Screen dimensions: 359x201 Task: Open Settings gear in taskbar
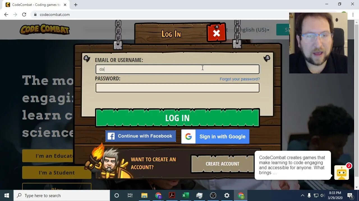click(x=227, y=195)
